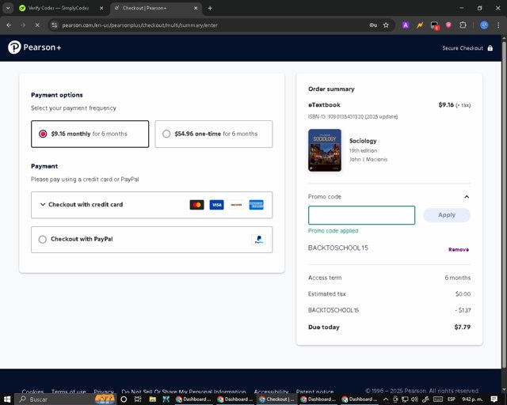This screenshot has width=507, height=405.
Task: Switch the ESP keyboard language indicator
Action: 452,399
